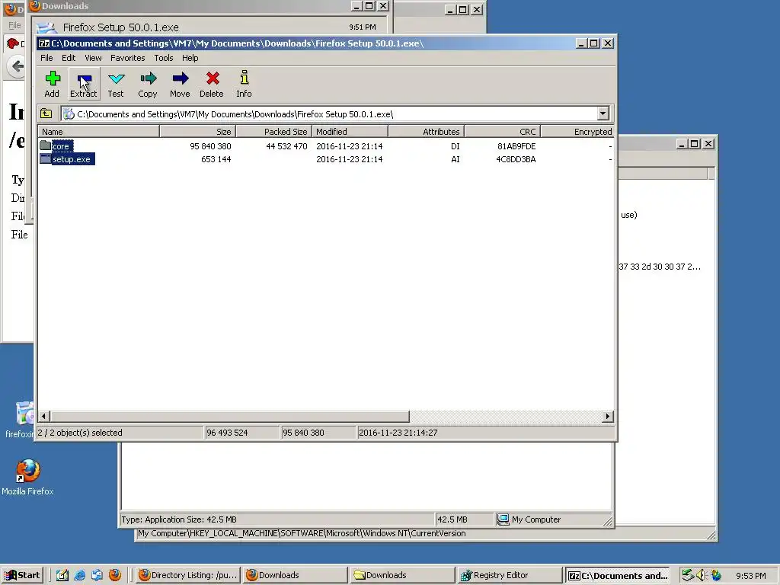This screenshot has width=780, height=585.
Task: Click the right arrow of horizontal scrollbar
Action: 607,416
